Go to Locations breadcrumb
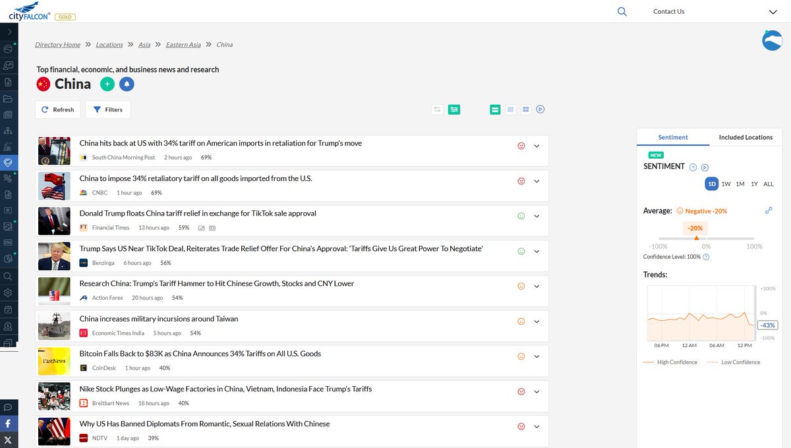 point(109,45)
